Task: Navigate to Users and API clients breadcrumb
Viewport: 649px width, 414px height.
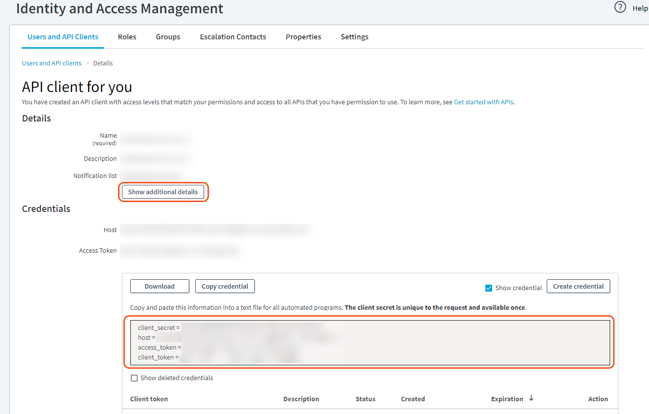Action: tap(52, 63)
